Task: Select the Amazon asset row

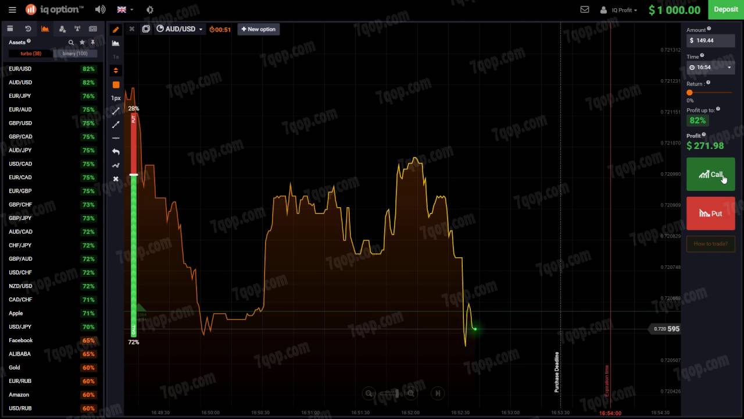Action: (x=52, y=395)
